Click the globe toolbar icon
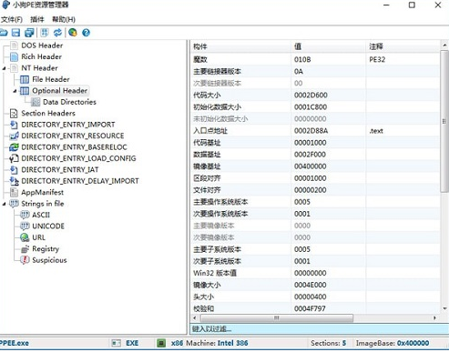This screenshot has width=449, height=352. tap(73, 33)
